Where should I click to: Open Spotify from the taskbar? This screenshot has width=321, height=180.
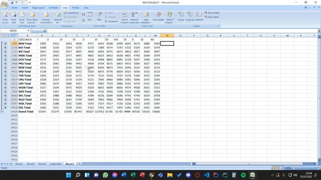click(x=243, y=175)
